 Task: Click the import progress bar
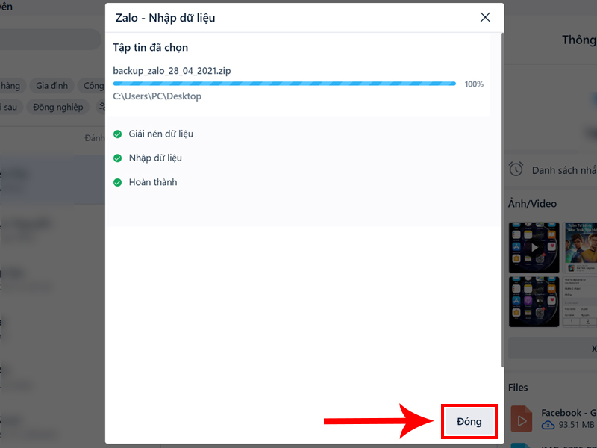284,84
